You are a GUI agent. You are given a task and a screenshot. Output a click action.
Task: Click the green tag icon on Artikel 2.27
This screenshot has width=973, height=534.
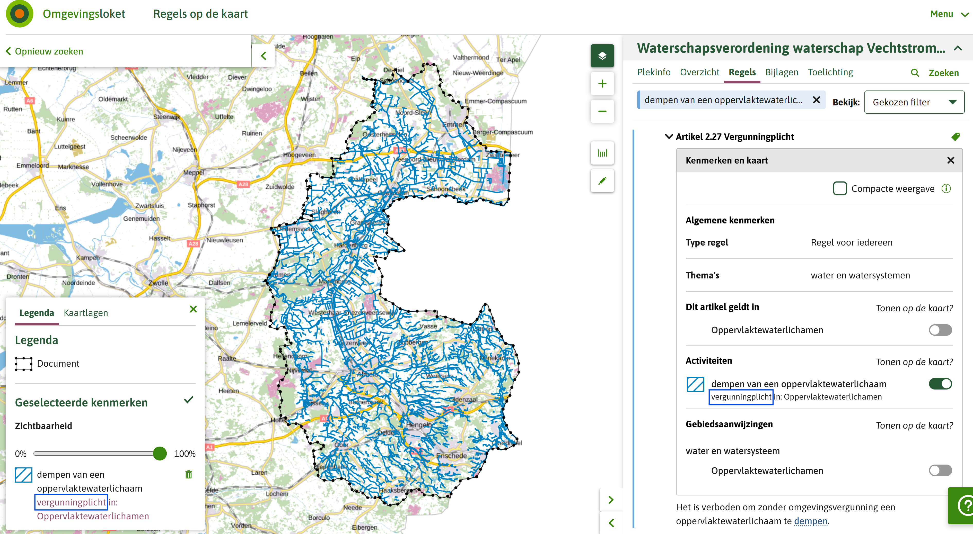[955, 137]
